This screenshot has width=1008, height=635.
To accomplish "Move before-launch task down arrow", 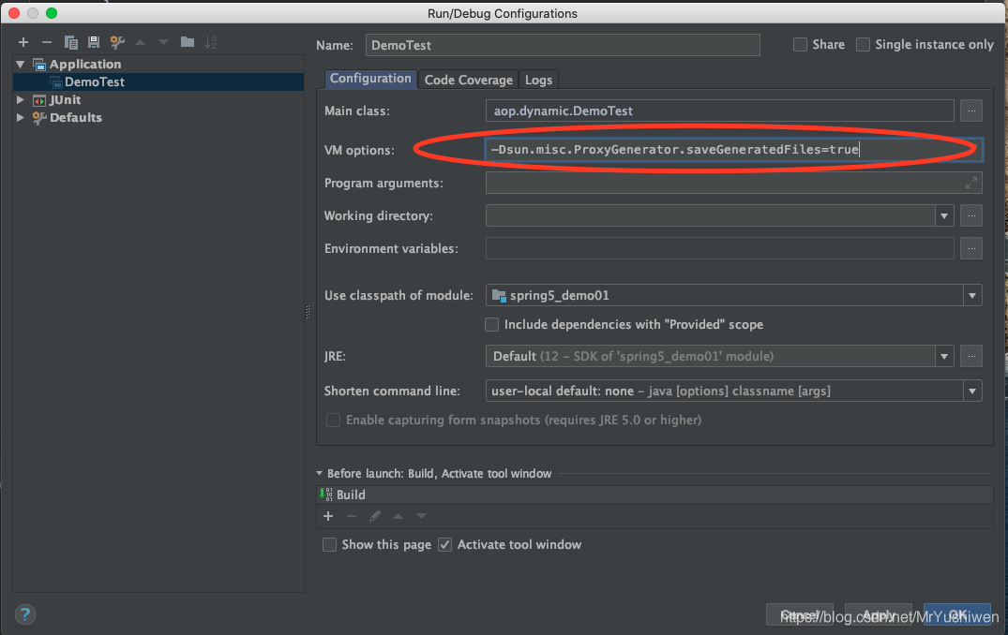I will point(421,516).
